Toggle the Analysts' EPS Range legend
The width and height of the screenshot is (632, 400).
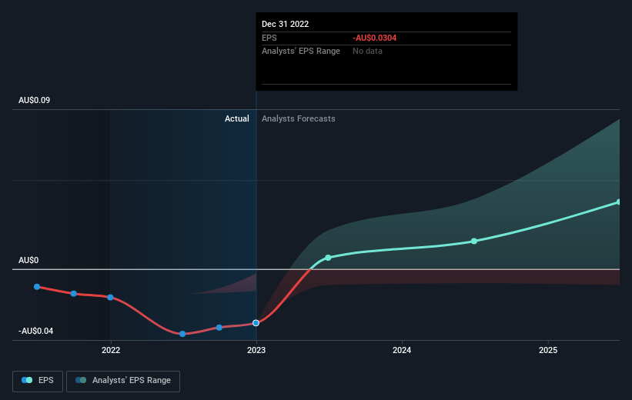(x=123, y=381)
